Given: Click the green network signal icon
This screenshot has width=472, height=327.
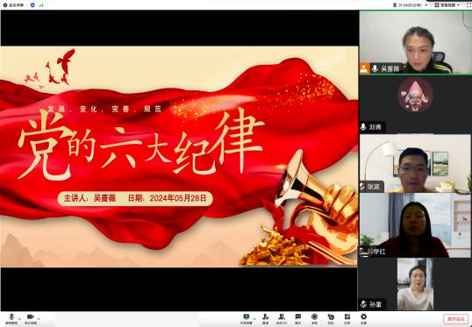Looking at the screenshot, I should [41, 5].
